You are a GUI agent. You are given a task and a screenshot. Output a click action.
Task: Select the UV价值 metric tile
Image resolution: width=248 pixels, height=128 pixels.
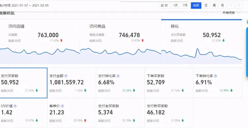point(24,113)
